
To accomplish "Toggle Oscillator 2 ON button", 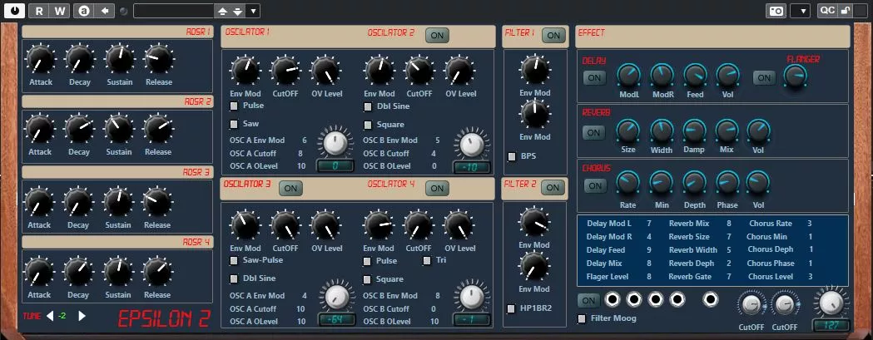I will (435, 34).
